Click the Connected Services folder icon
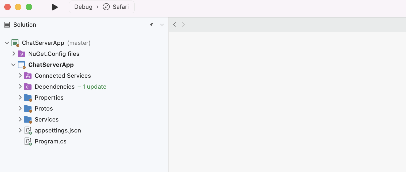Screen dimensions: 406x172 coord(28,76)
